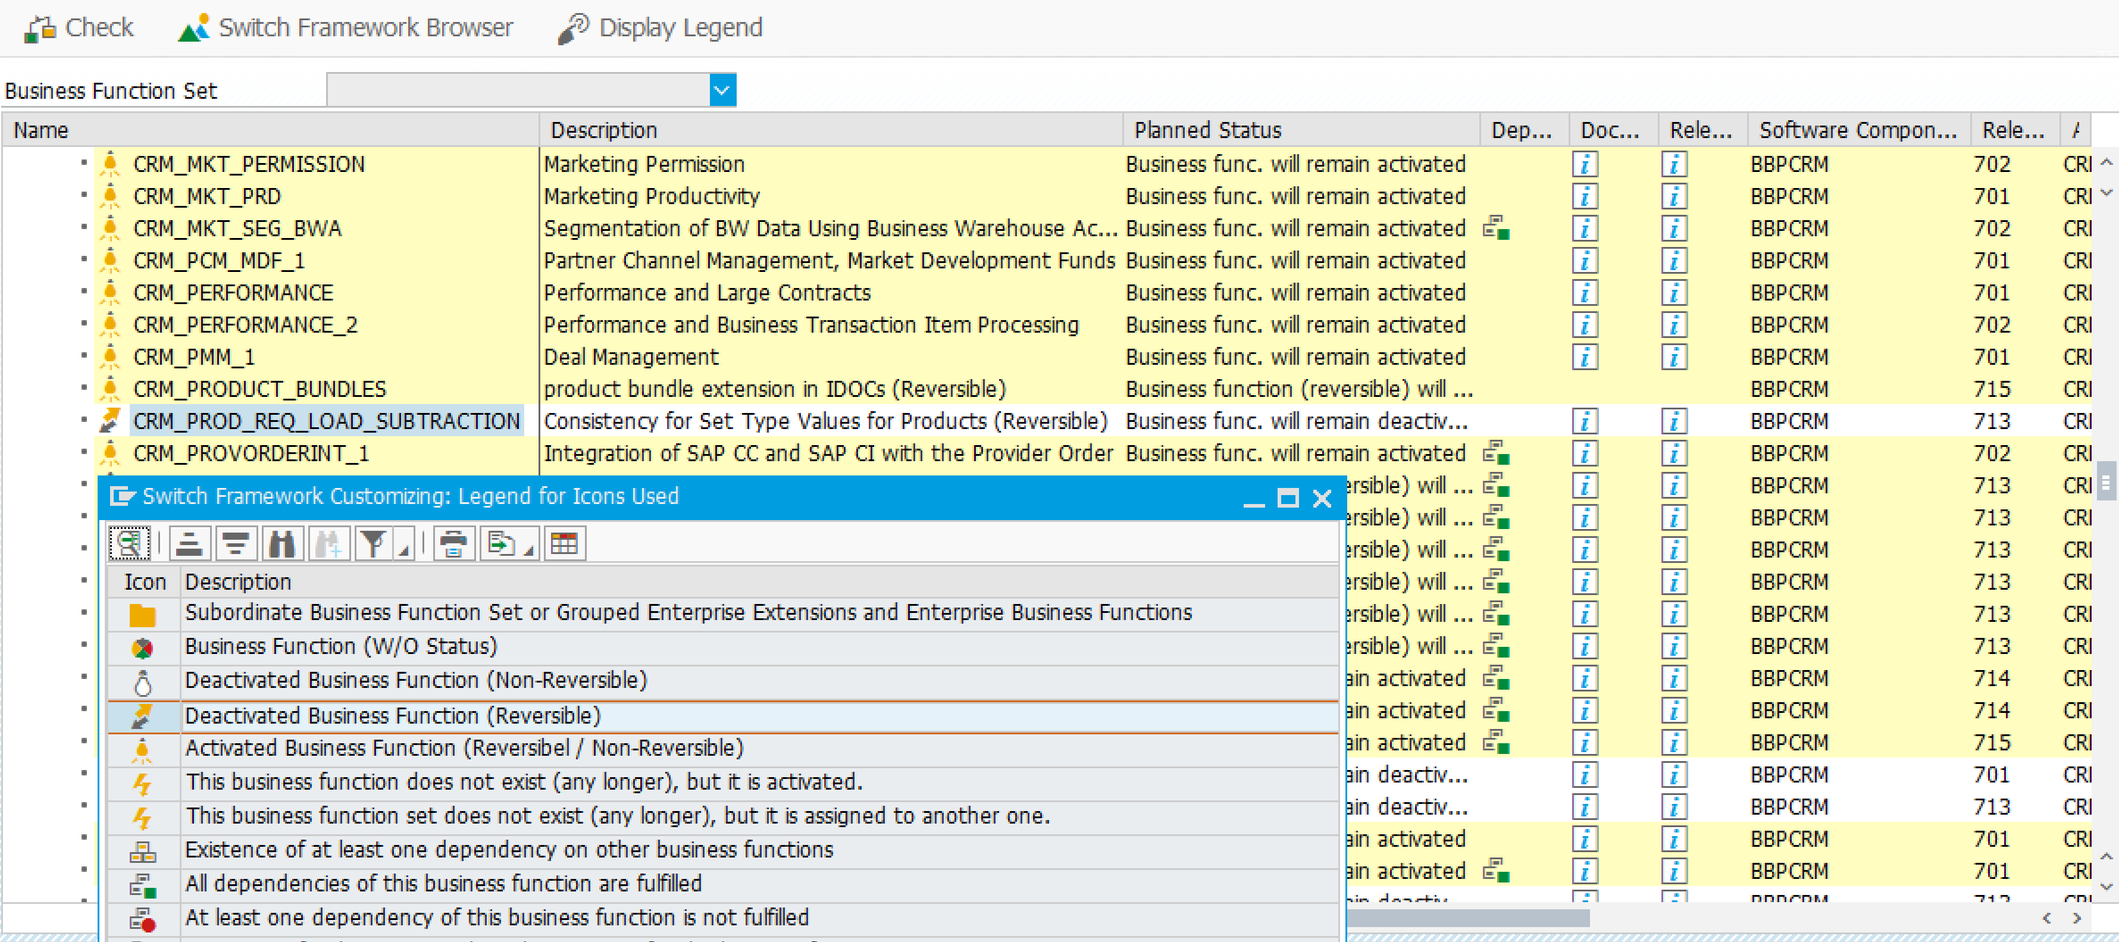Image resolution: width=2119 pixels, height=942 pixels.
Task: Select the CRM_PRODUCT_BUNDLES tree item
Action: click(x=259, y=389)
